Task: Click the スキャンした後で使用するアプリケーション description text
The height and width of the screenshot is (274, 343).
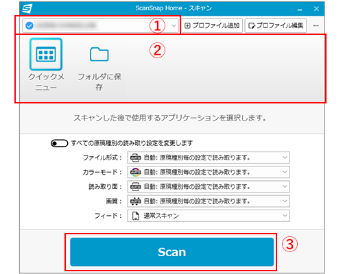Action: pyautogui.click(x=170, y=119)
